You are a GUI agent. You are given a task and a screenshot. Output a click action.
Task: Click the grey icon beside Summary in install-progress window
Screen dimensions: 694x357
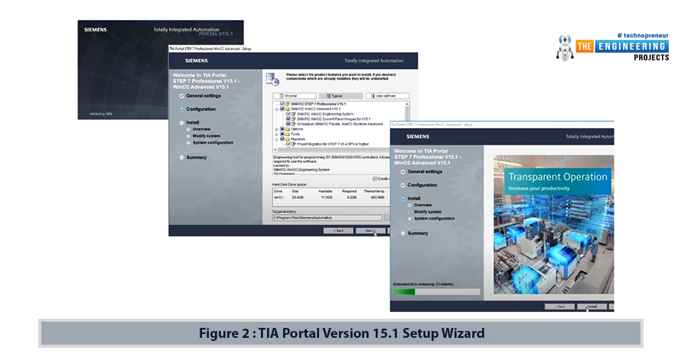tap(402, 234)
